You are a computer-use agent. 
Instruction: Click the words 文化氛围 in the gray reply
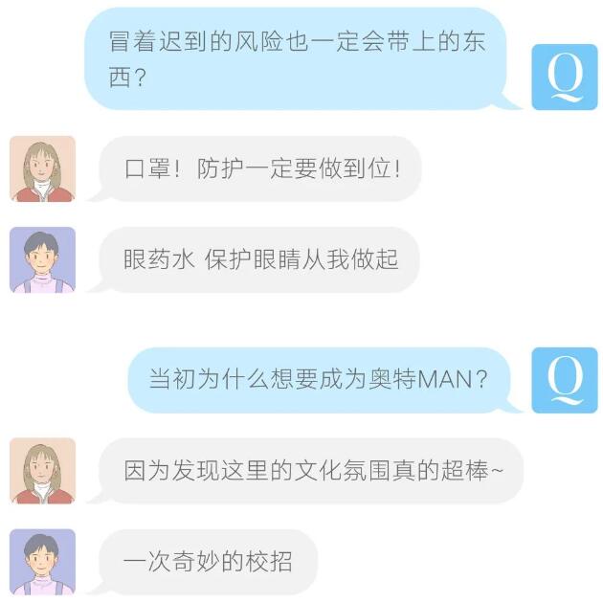343,470
